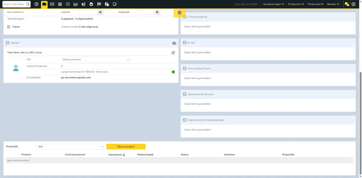Open the Volgende date calendar picker
Screen dimensions: 362x178
pos(157,12)
